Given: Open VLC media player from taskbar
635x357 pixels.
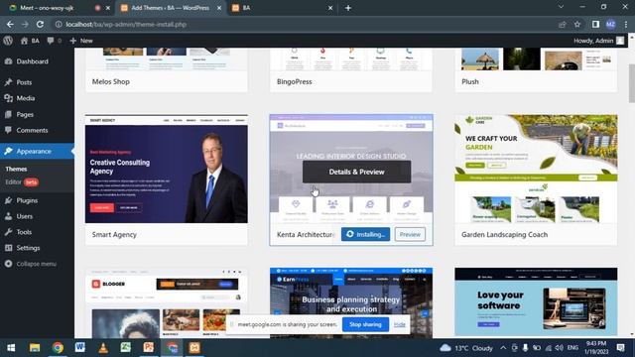Looking at the screenshot, I should coord(103,348).
